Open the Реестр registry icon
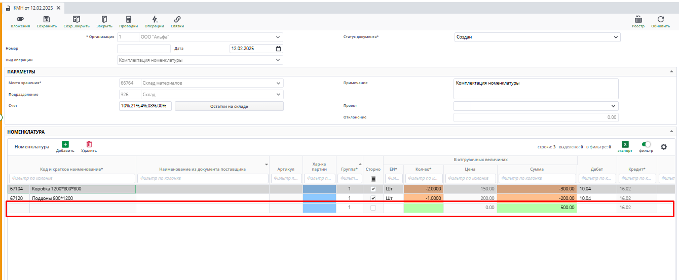The width and height of the screenshot is (679, 280). click(638, 19)
